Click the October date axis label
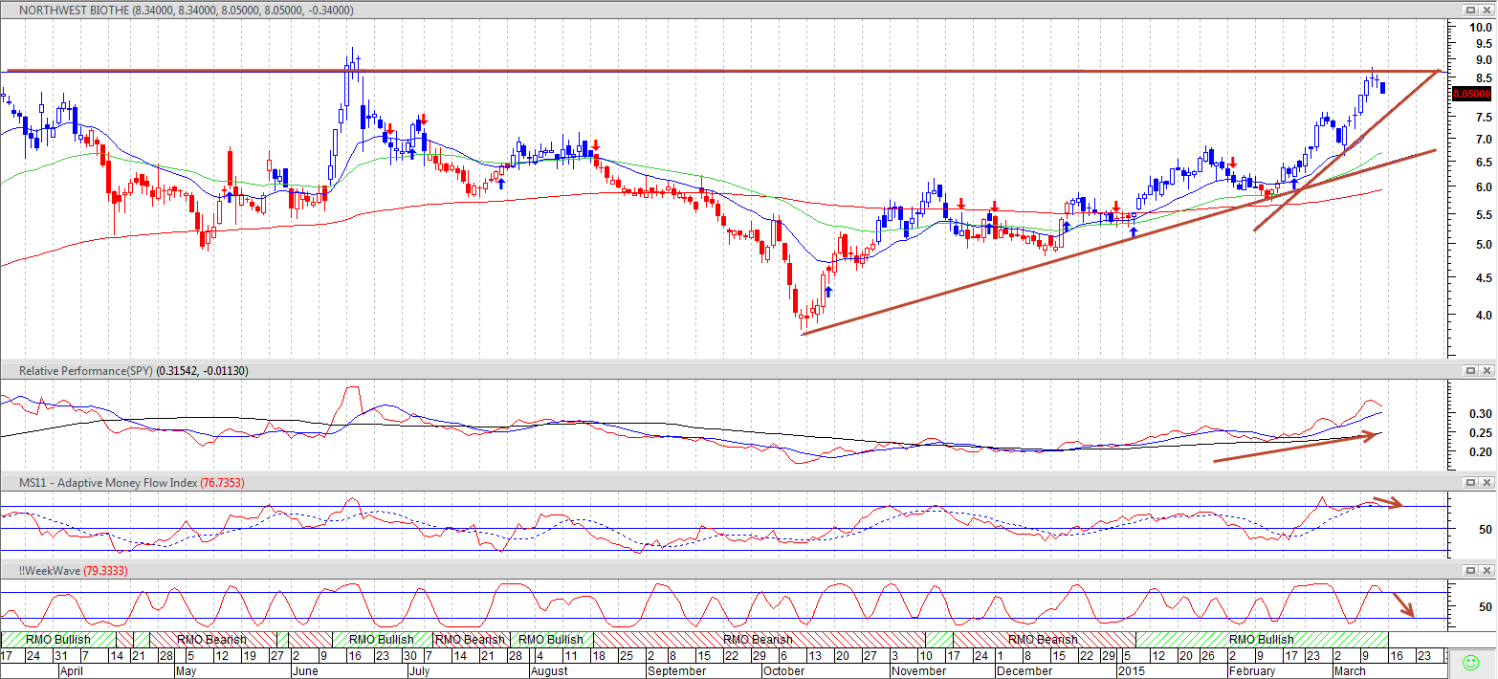Image resolution: width=1498 pixels, height=679 pixels. (784, 671)
